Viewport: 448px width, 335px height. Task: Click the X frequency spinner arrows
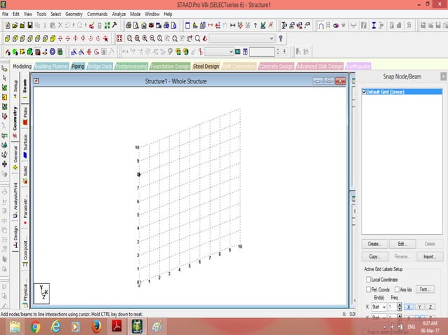400,306
